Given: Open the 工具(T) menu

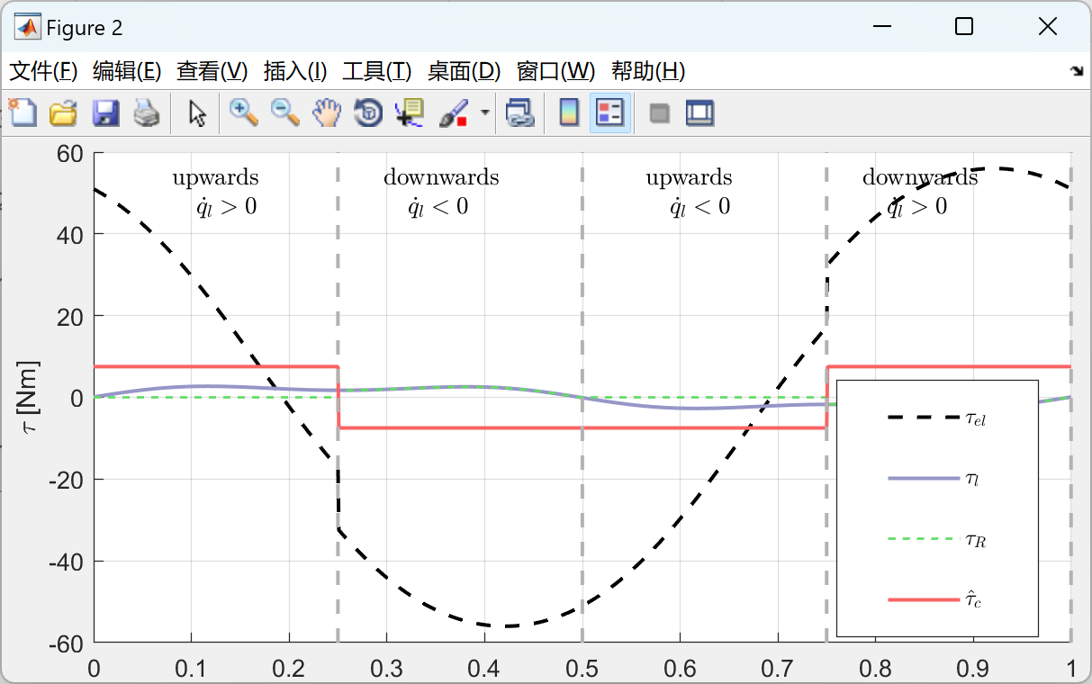Looking at the screenshot, I should tap(376, 71).
